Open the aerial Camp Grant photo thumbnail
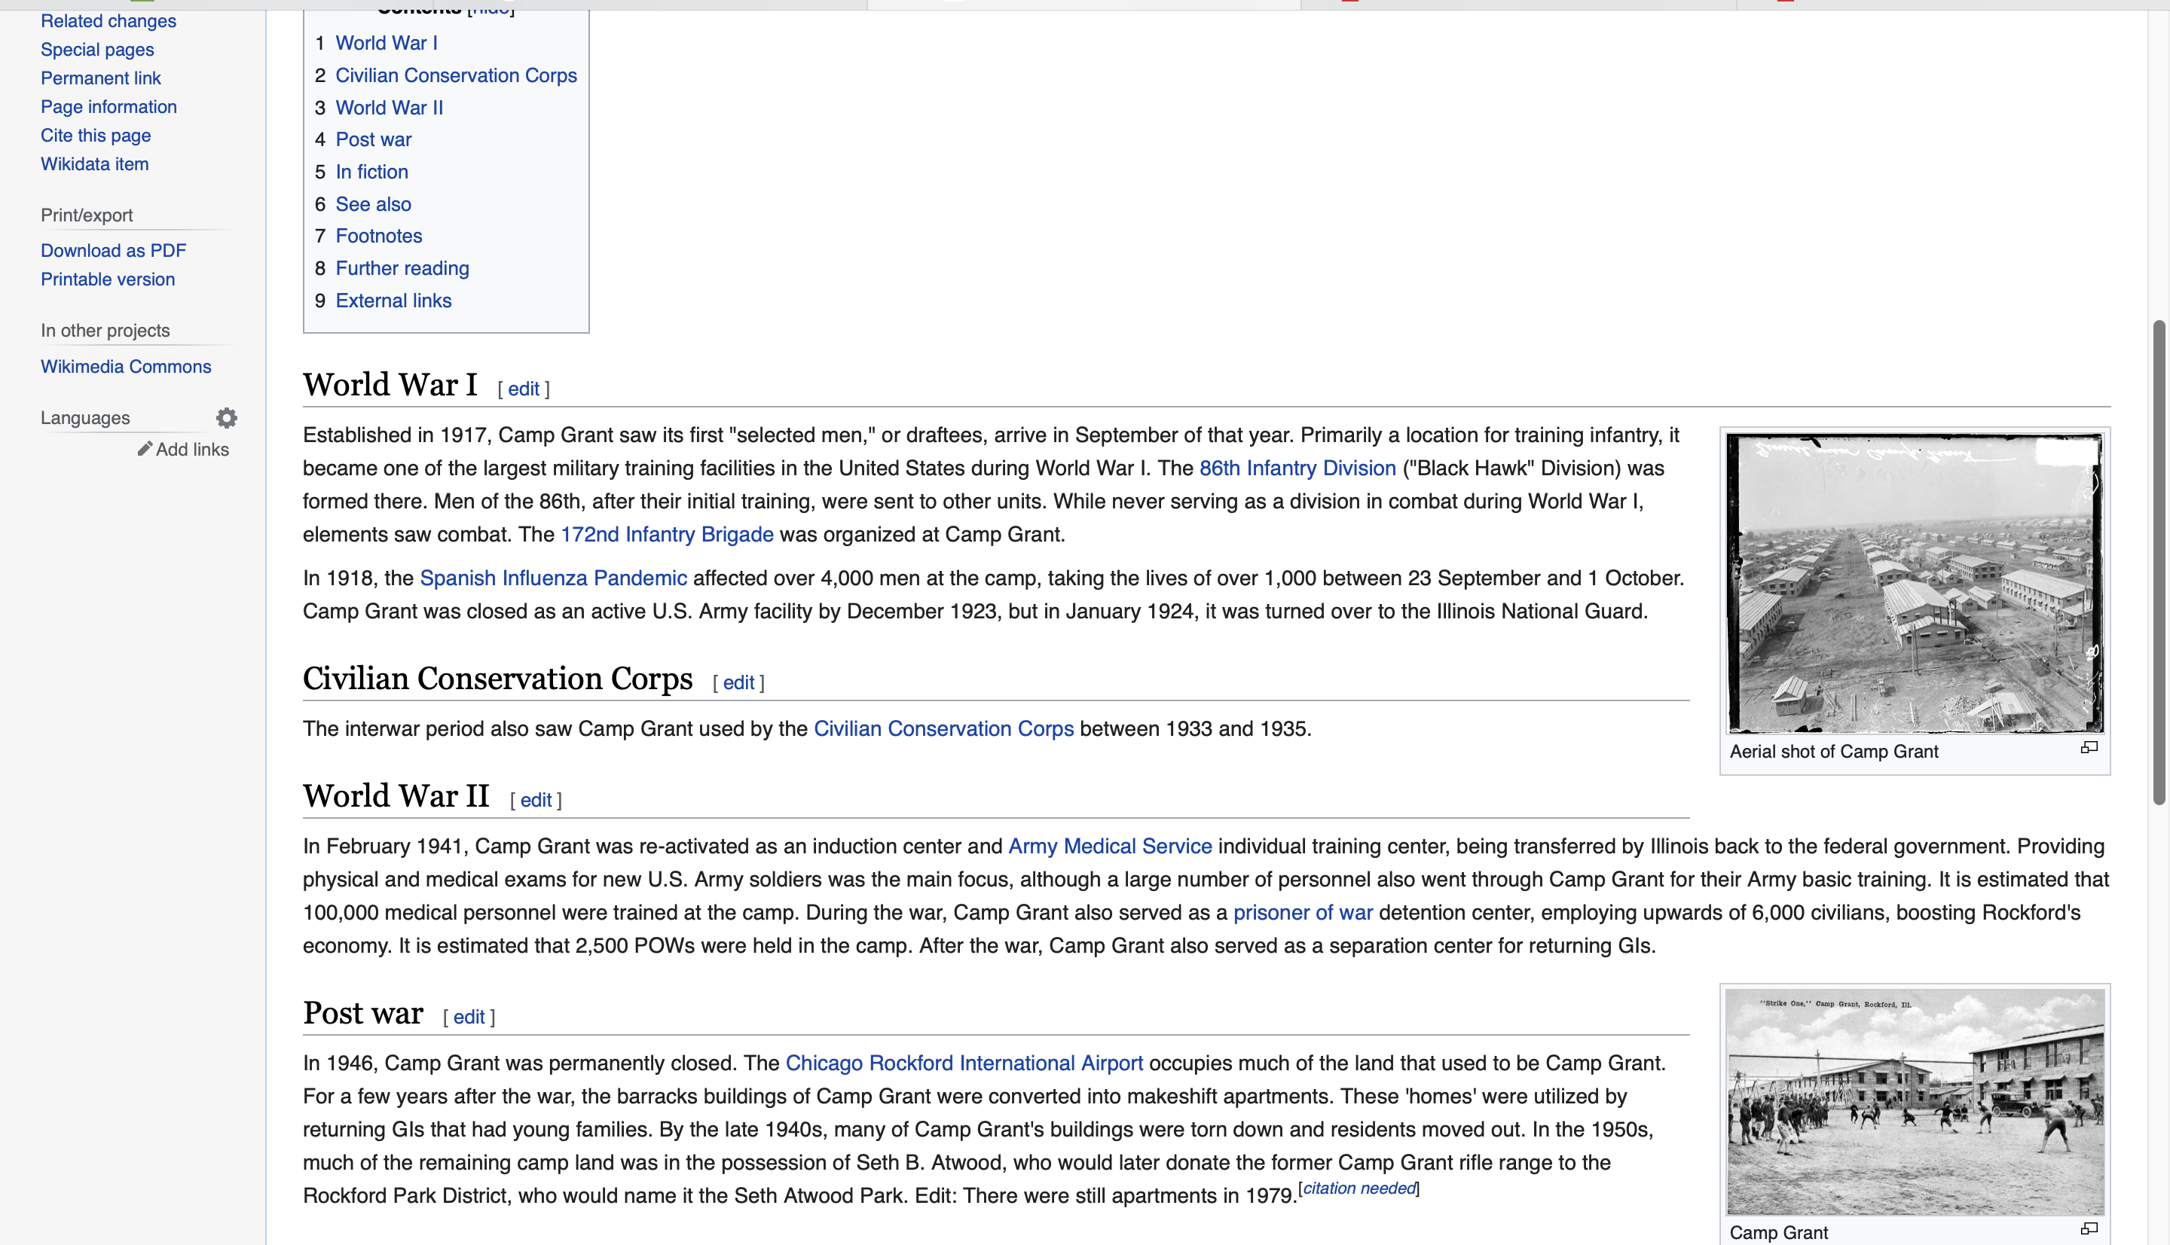 (x=1915, y=583)
